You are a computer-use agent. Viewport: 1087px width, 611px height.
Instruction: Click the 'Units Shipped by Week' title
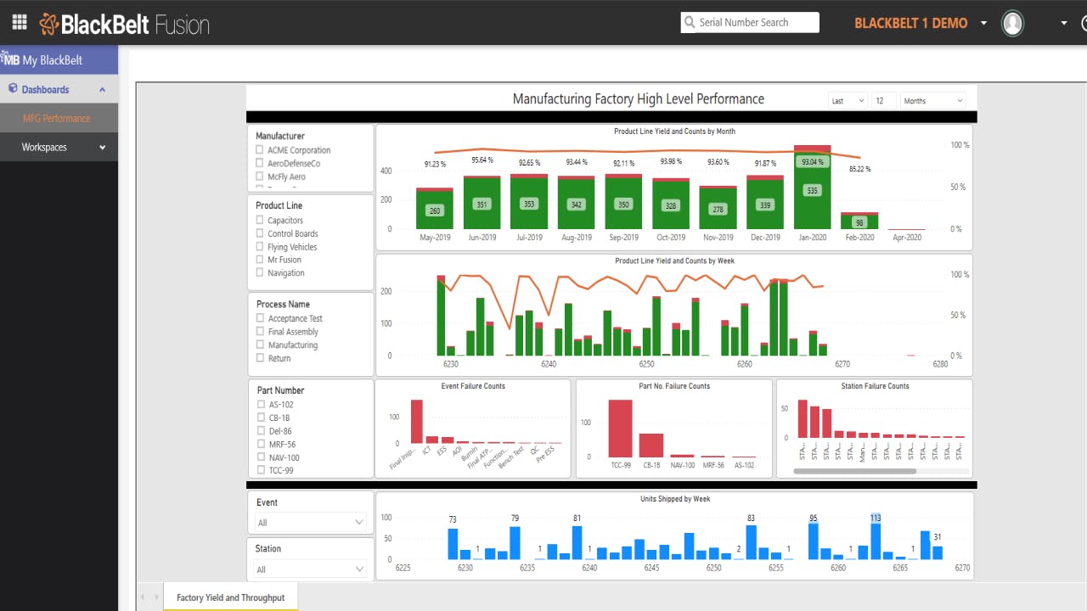point(675,499)
